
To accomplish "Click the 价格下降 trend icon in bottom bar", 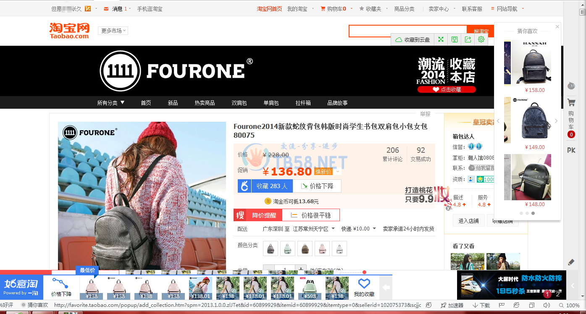I will coord(61,283).
